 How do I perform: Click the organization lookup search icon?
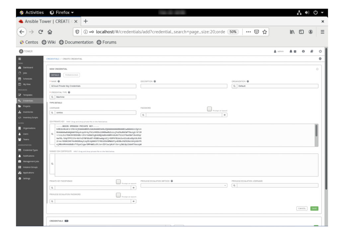[x=234, y=86]
